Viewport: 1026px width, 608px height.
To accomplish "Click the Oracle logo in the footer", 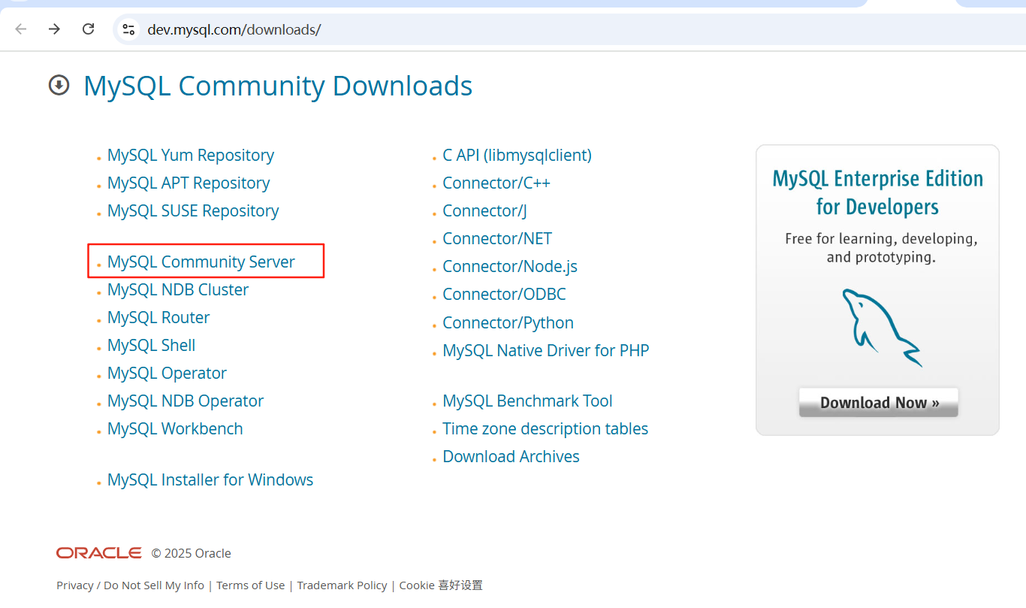I will click(x=98, y=553).
